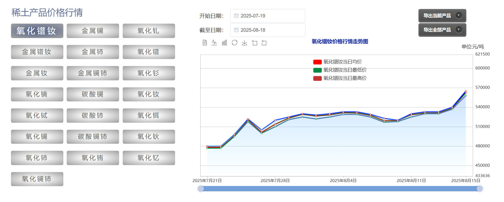Image resolution: width=504 pixels, height=202 pixels.
Task: Click chart title 氧化镨钕价格行情走势图
Action: [x=340, y=42]
